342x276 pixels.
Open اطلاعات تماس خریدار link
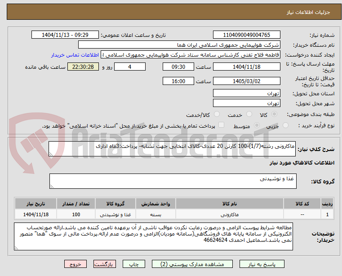tap(75, 55)
